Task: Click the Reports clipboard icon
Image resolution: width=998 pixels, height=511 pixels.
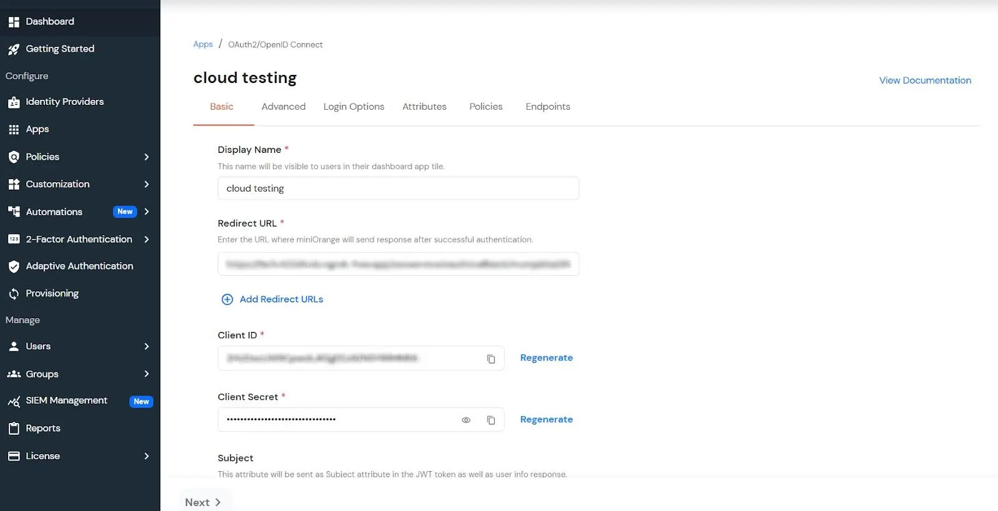Action: tap(14, 429)
